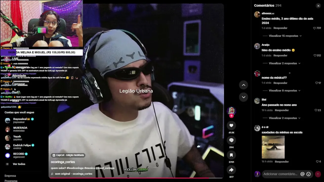Expand replies under 'Ano passado no nono ano'
Image resolution: width=324 pixels, height=182 pixels.
(x=285, y=118)
